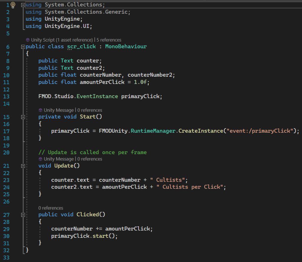302x262 pixels.
Task: Click the lightbulb quick actions icon
Action: click(13, 5)
